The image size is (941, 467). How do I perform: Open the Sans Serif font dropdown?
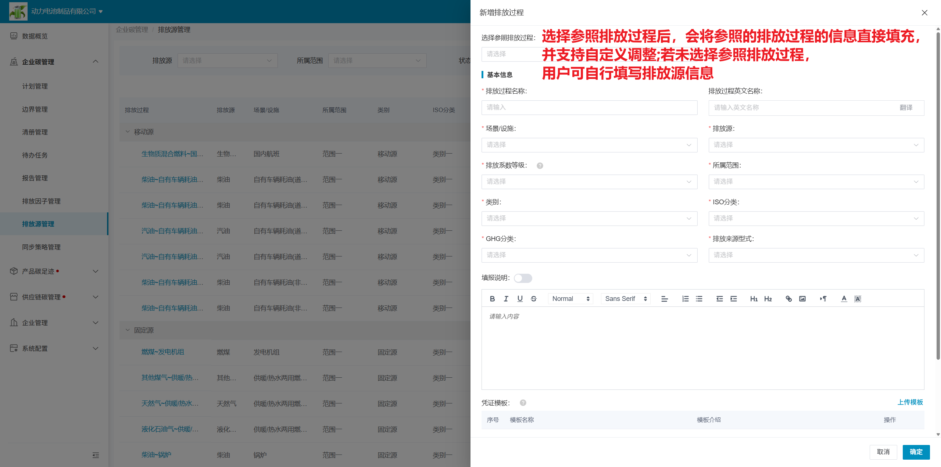[626, 299]
